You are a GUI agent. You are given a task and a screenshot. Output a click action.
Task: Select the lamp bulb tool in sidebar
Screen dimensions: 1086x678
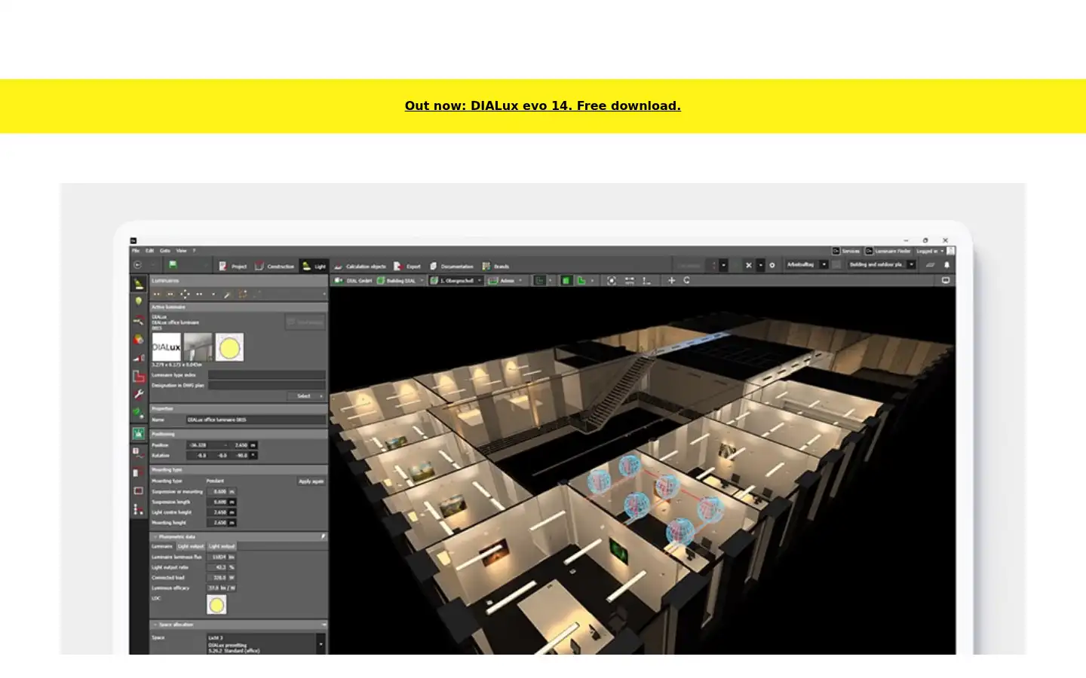click(x=139, y=302)
